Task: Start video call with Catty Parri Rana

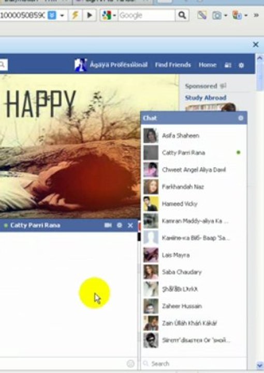Action: pyautogui.click(x=108, y=225)
